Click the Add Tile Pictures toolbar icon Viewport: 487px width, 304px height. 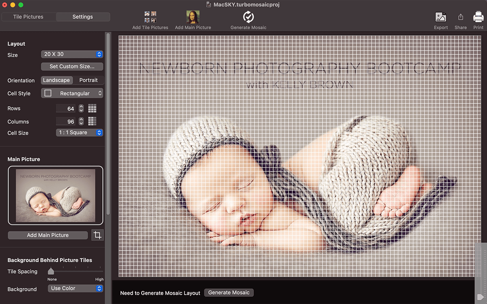coord(150,17)
